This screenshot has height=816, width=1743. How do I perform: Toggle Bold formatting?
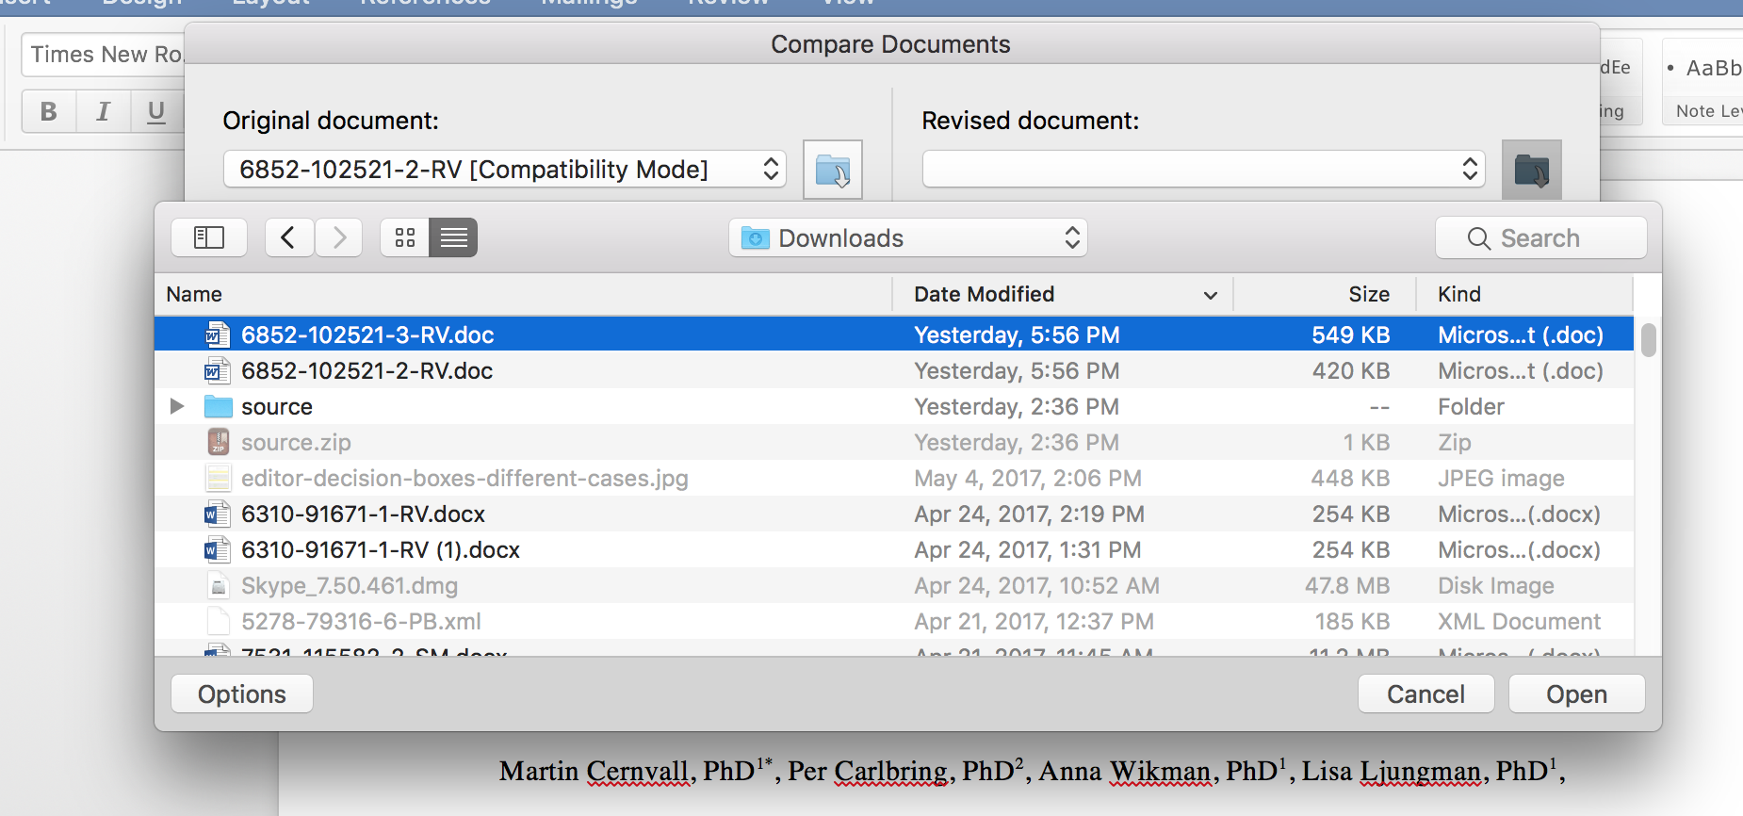tap(49, 112)
